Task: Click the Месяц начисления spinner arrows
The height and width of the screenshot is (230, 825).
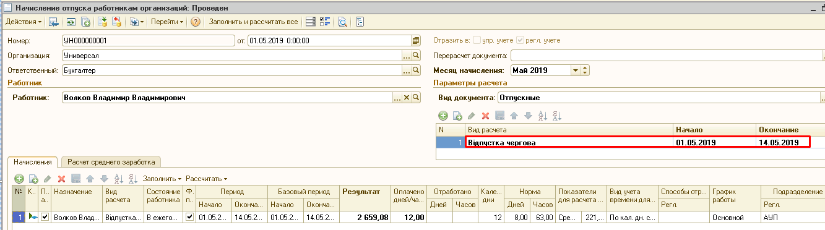Action: pyautogui.click(x=585, y=70)
